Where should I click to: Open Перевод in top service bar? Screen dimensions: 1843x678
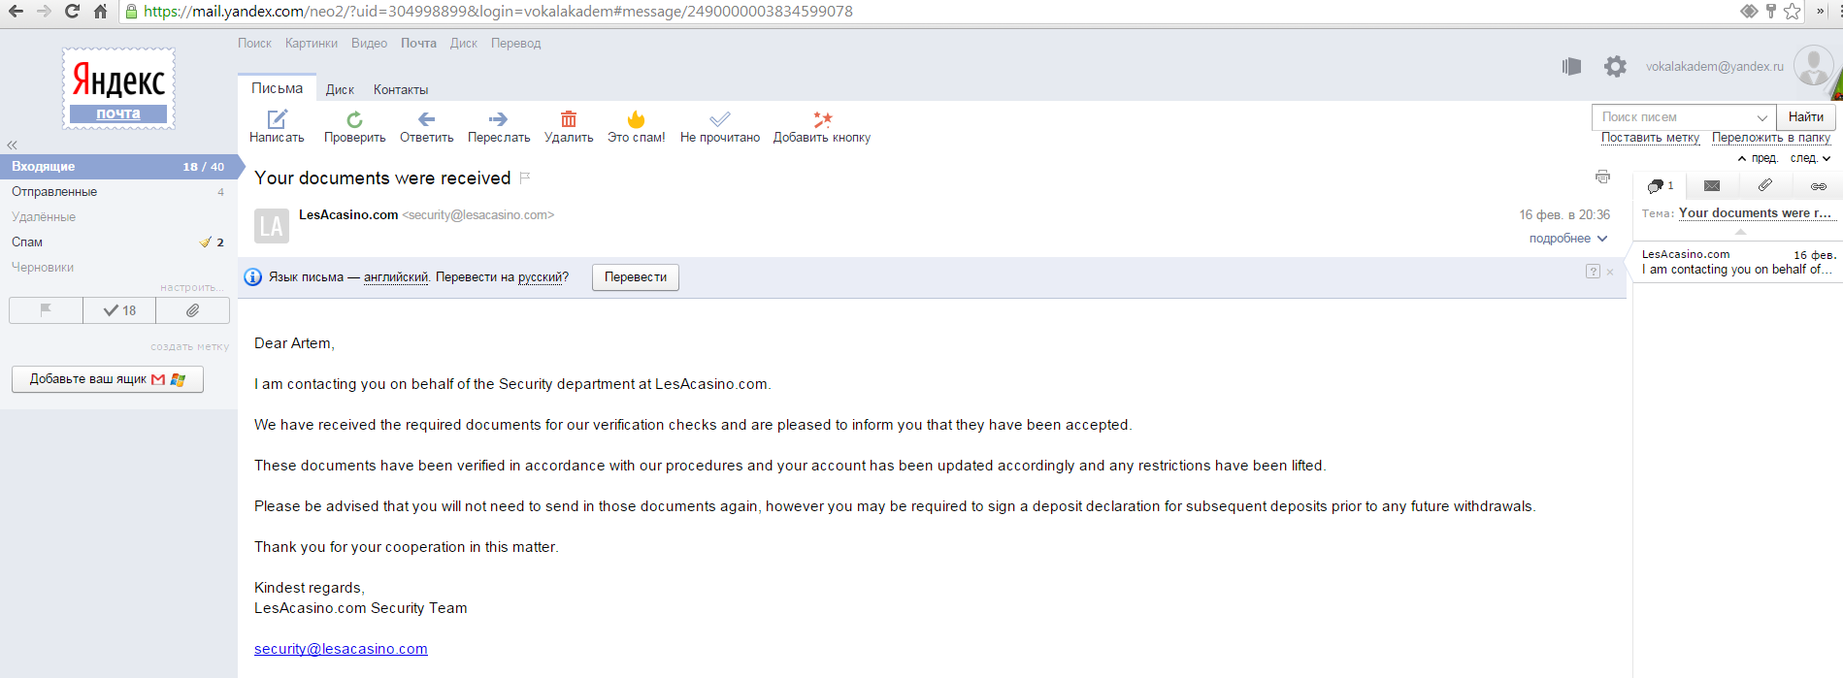click(515, 44)
